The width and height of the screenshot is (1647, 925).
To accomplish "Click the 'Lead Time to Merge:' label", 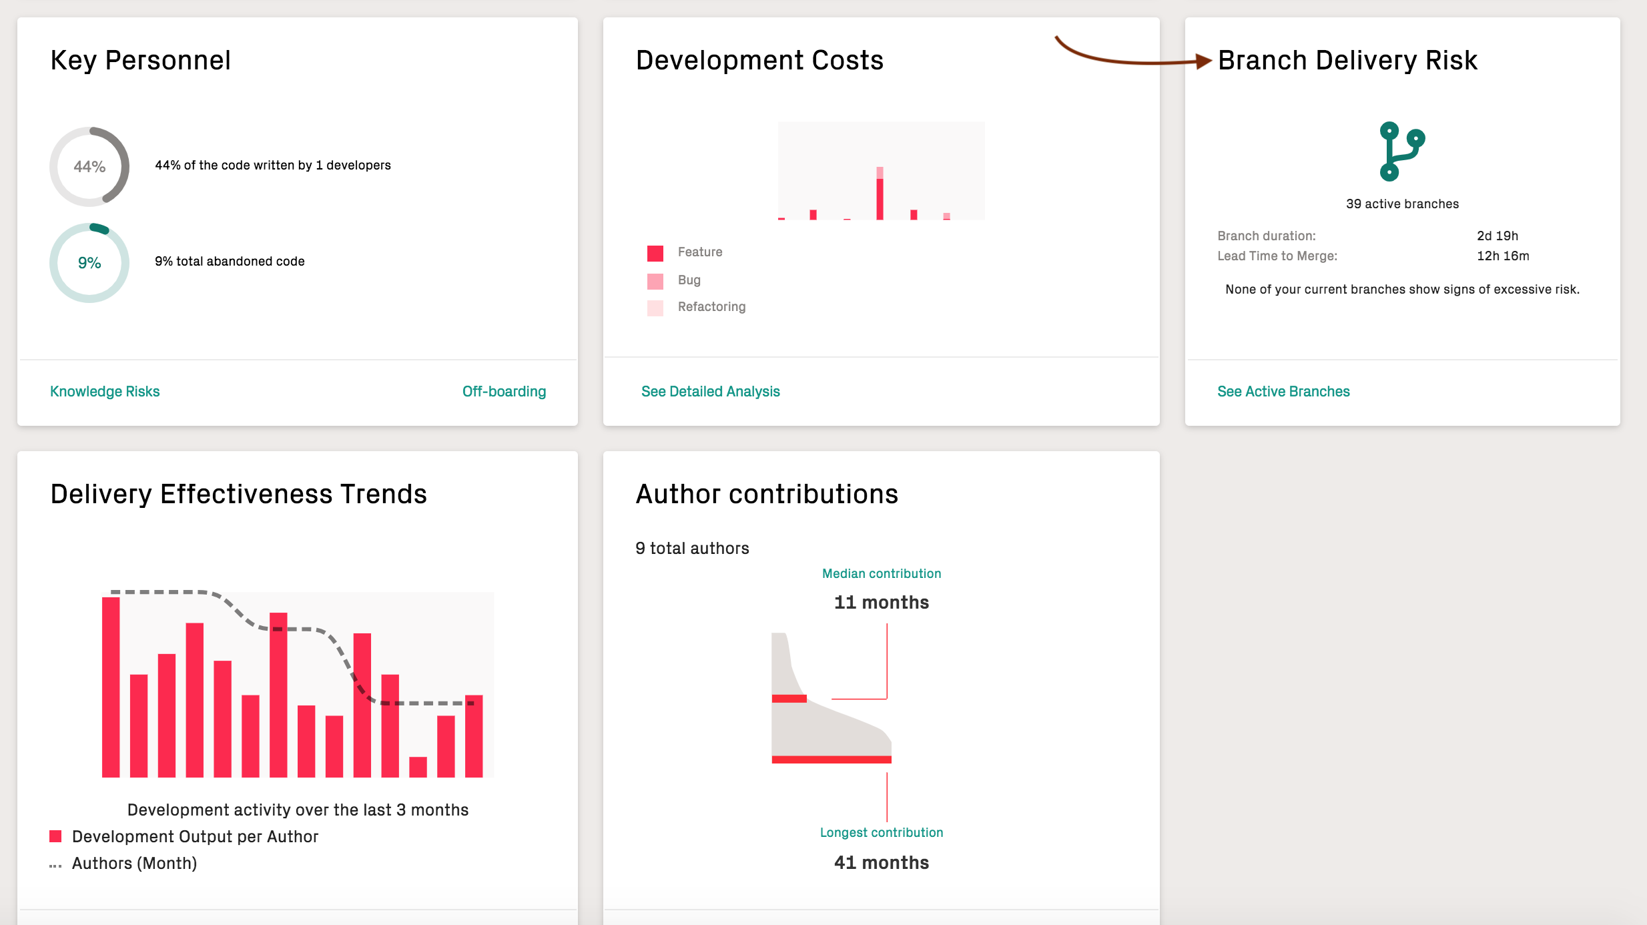I will point(1277,256).
